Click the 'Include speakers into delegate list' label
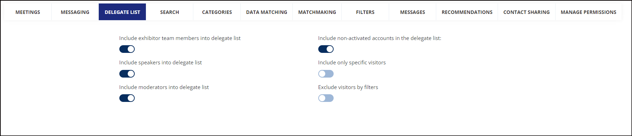 (161, 63)
